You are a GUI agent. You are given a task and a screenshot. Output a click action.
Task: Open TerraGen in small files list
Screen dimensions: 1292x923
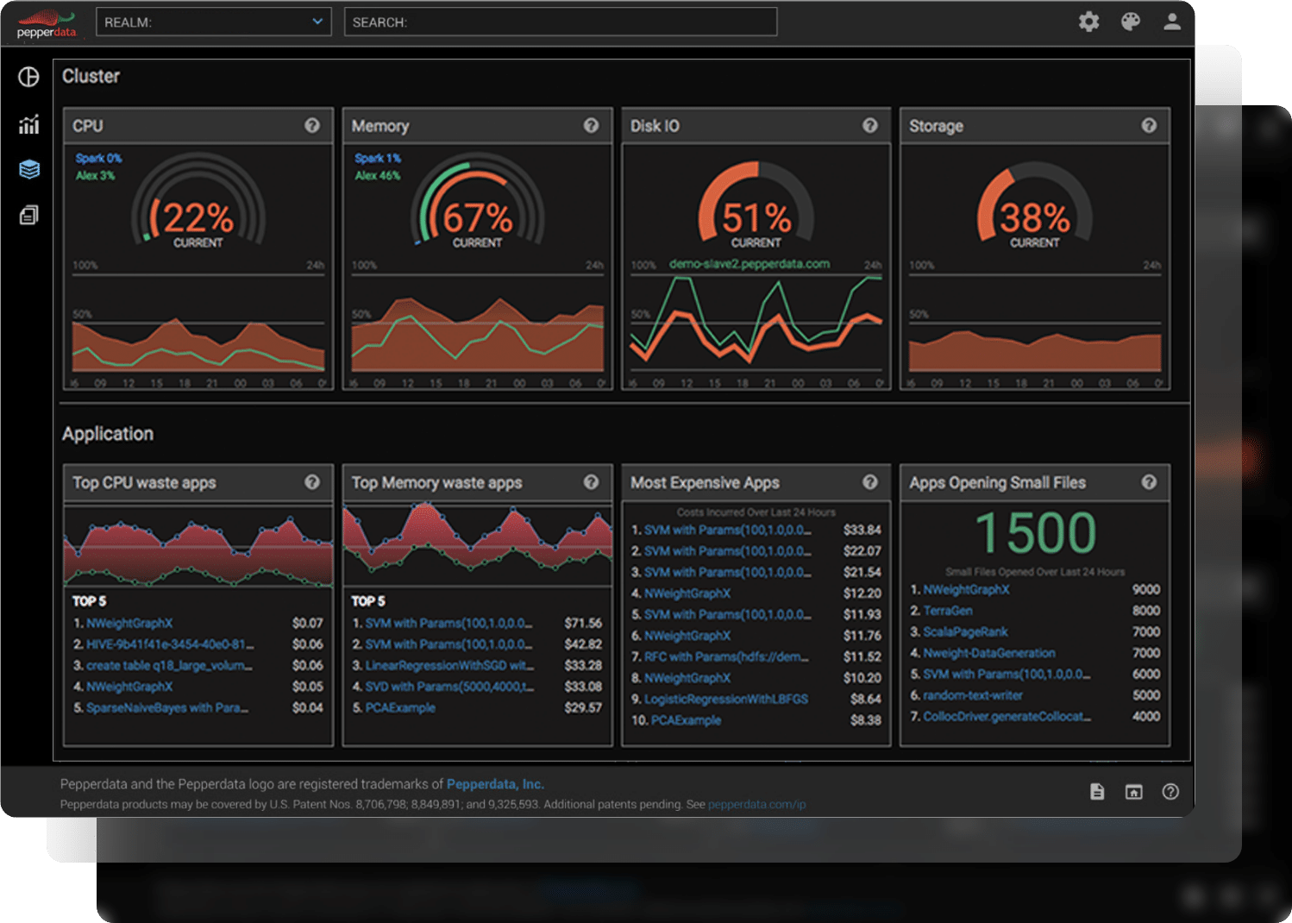coord(948,611)
